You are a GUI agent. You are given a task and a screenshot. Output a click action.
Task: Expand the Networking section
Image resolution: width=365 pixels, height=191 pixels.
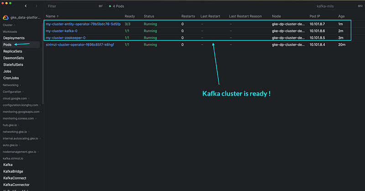(x=11, y=85)
